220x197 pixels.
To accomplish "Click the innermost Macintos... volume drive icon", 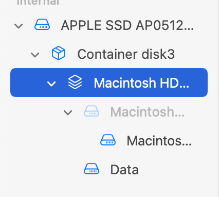I will click(x=108, y=140).
